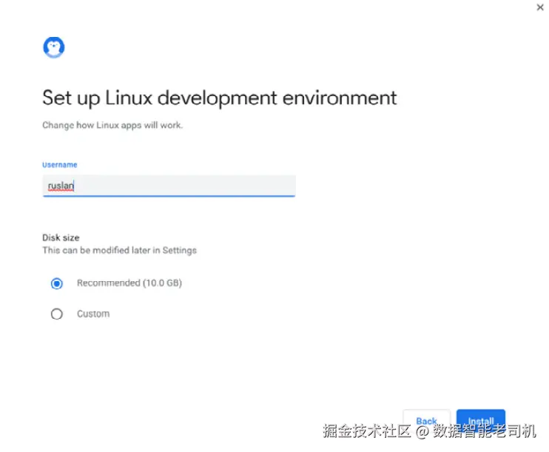Viewport: 549px width, 452px height.
Task: Choose the Custom disk size radio button
Action: click(57, 314)
